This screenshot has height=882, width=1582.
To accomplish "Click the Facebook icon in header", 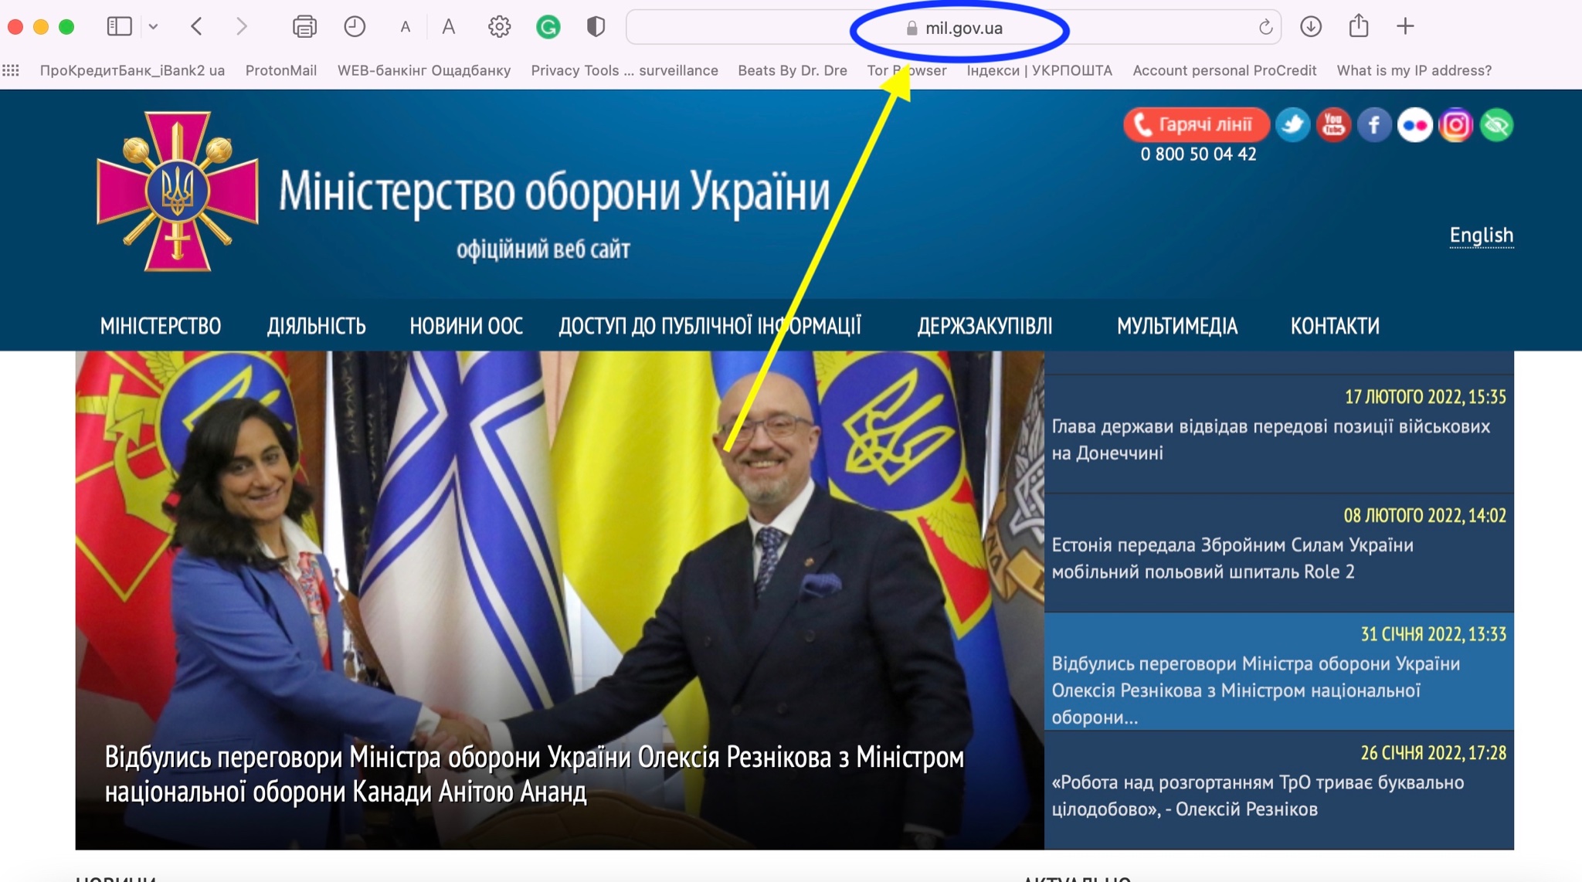I will pos(1374,125).
